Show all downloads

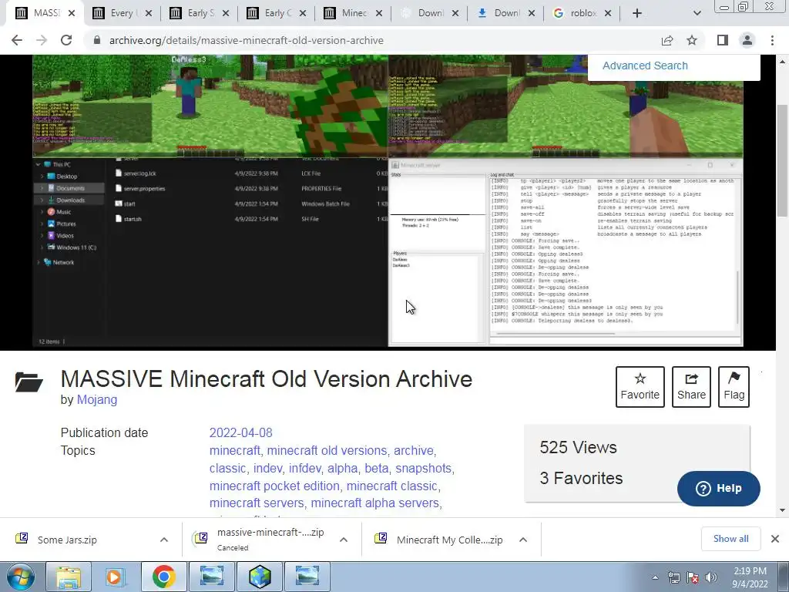(730, 539)
